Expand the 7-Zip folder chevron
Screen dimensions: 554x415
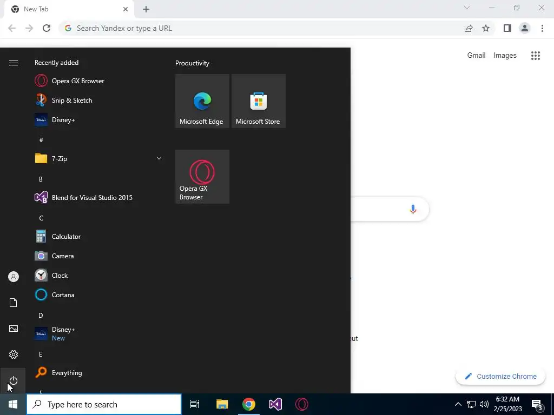(159, 158)
